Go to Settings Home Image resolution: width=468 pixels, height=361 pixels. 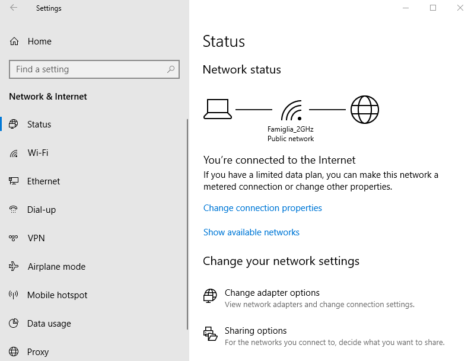click(93, 41)
